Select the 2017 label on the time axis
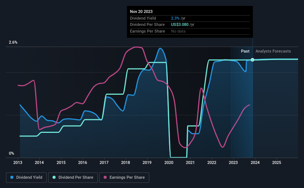The width and height of the screenshot is (304, 188). [x=104, y=162]
